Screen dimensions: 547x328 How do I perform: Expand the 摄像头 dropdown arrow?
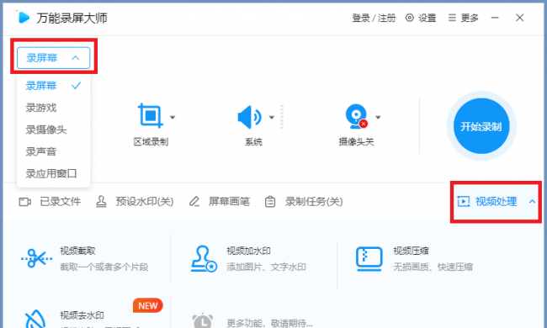[378, 118]
